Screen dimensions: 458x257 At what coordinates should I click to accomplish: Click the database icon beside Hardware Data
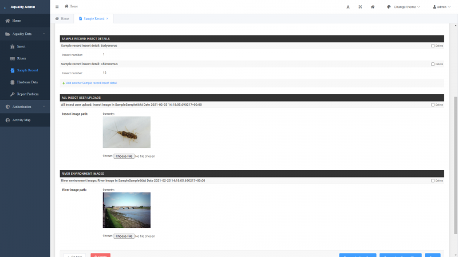coord(12,82)
